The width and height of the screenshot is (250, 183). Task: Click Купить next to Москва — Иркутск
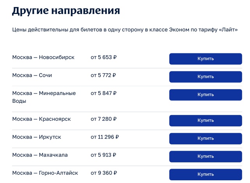click(205, 138)
